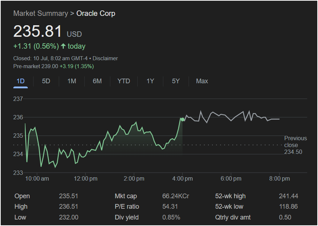Select the 1D time range tab
The height and width of the screenshot is (226, 318).
point(21,81)
